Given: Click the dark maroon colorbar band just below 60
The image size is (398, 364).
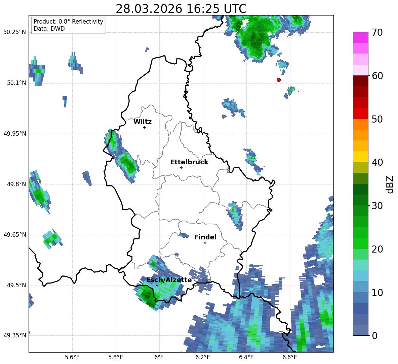Looking at the screenshot, I should point(360,81).
